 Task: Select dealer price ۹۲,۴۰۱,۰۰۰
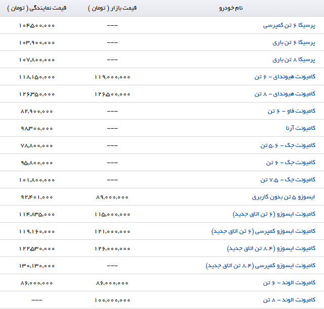pyautogui.click(x=36, y=197)
